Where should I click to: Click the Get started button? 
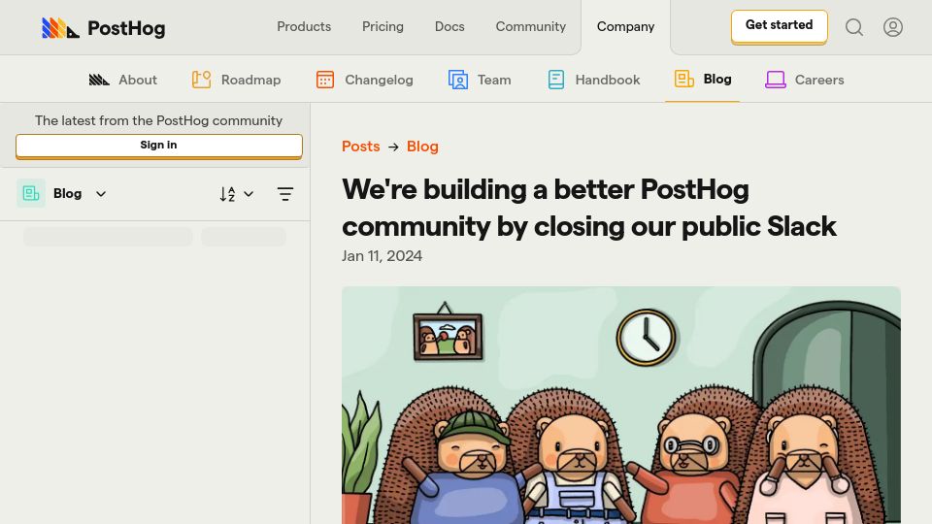click(x=780, y=25)
